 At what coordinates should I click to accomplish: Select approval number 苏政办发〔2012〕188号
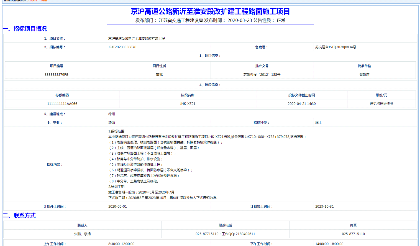tap(262, 75)
